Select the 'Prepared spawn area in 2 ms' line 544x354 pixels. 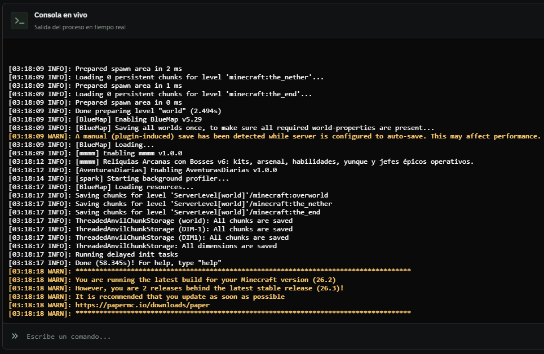coord(95,69)
